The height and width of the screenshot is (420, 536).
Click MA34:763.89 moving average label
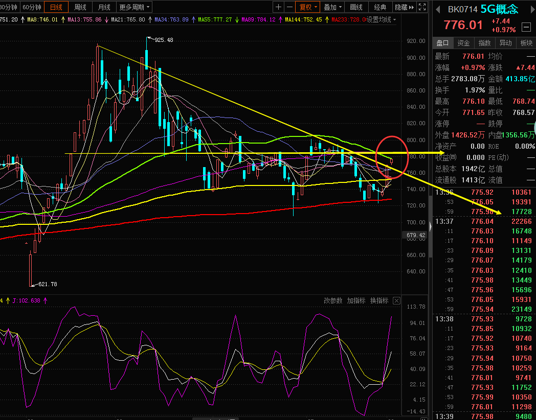pyautogui.click(x=171, y=20)
